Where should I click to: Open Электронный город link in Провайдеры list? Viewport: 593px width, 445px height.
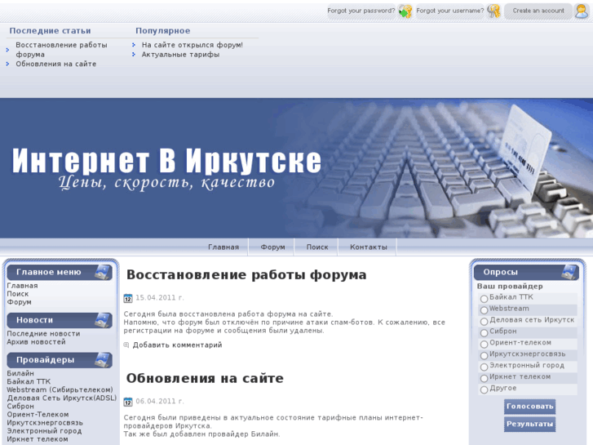pyautogui.click(x=44, y=431)
